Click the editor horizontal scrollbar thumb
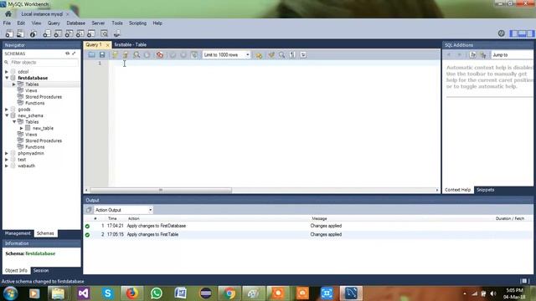Image resolution: width=536 pixels, height=301 pixels. (x=161, y=190)
